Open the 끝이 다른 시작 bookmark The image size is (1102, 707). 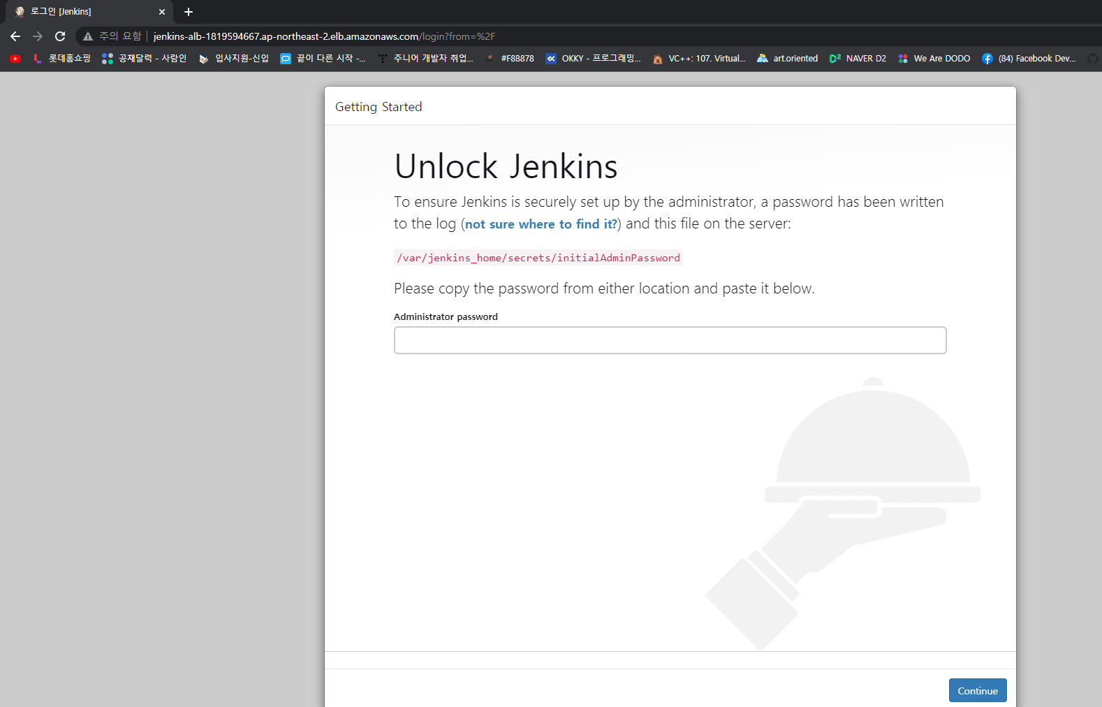[x=323, y=59]
